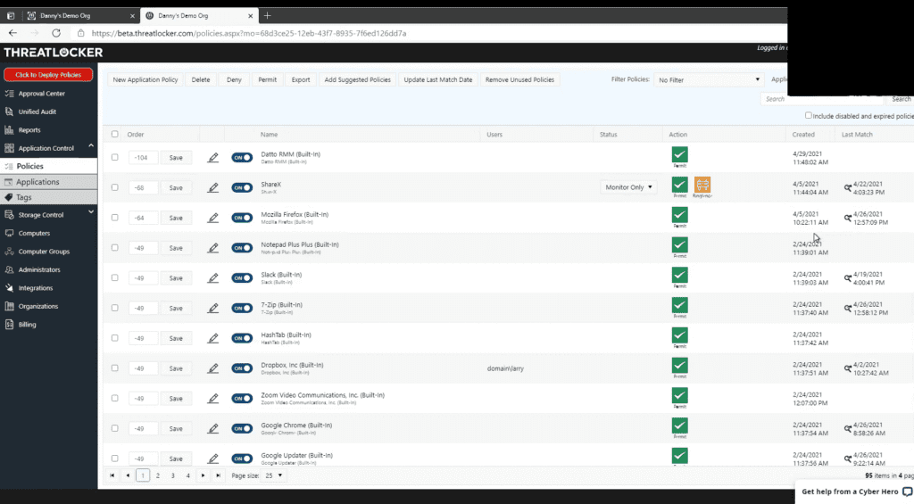Click the Ringfenced orange icon for ShareX
The height and width of the screenshot is (504, 914).
tap(702, 185)
